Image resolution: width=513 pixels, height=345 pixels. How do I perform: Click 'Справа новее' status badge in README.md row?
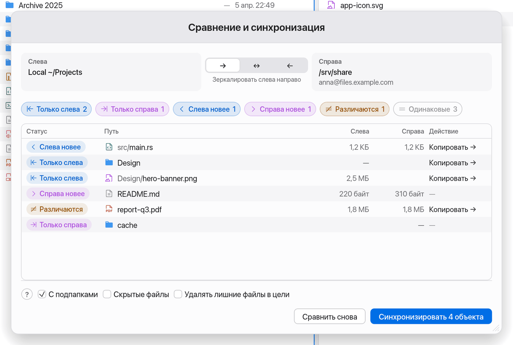coord(58,194)
